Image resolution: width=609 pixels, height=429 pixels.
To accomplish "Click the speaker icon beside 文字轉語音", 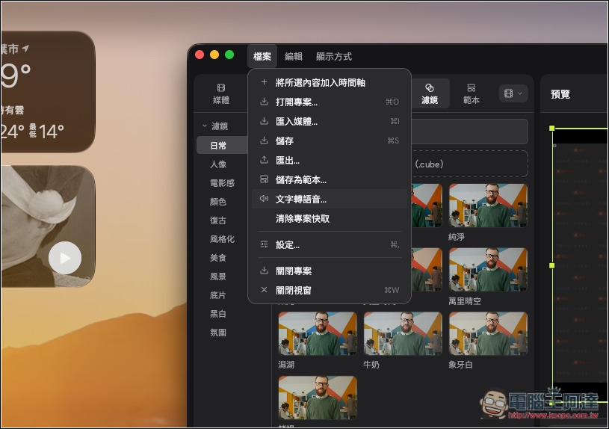I will point(264,199).
